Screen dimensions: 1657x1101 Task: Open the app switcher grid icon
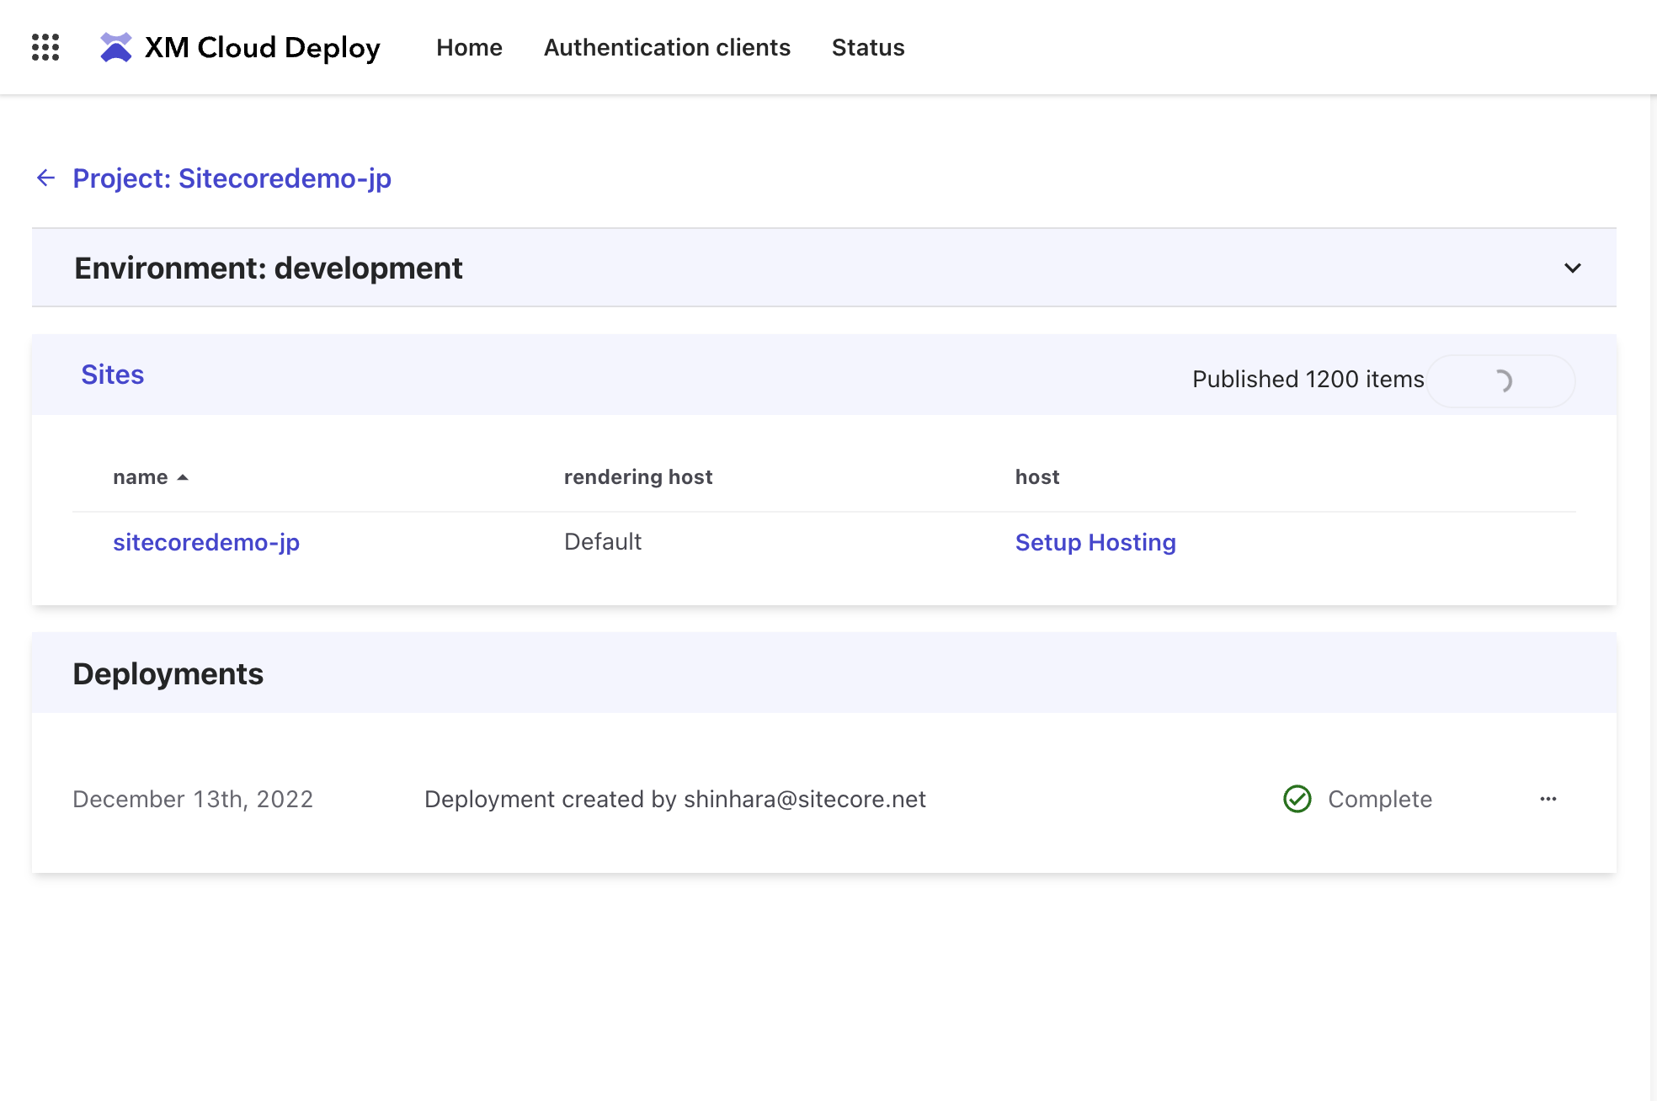click(x=45, y=47)
